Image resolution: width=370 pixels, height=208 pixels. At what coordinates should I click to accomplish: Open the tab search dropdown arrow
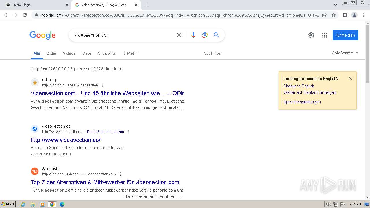click(336, 5)
